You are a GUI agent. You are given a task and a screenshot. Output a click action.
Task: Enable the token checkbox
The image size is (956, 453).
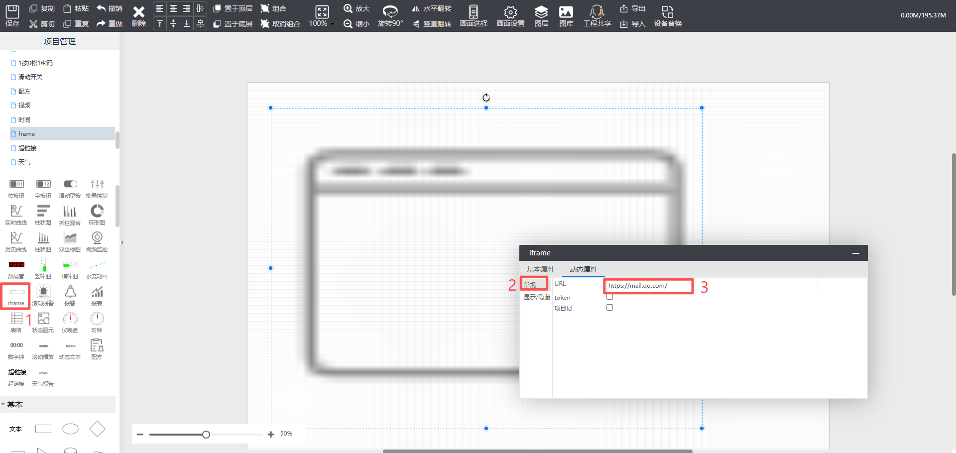click(609, 297)
